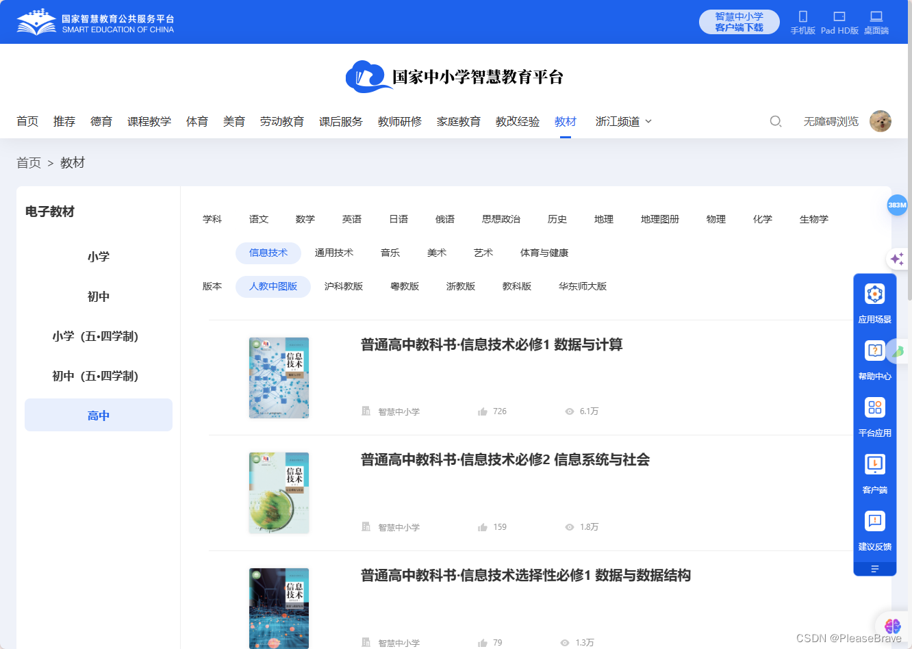Select 初中（五•四学制） in sidebar
912x649 pixels.
(x=99, y=376)
